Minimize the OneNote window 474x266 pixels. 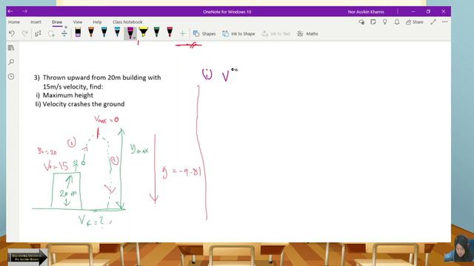tap(413, 12)
